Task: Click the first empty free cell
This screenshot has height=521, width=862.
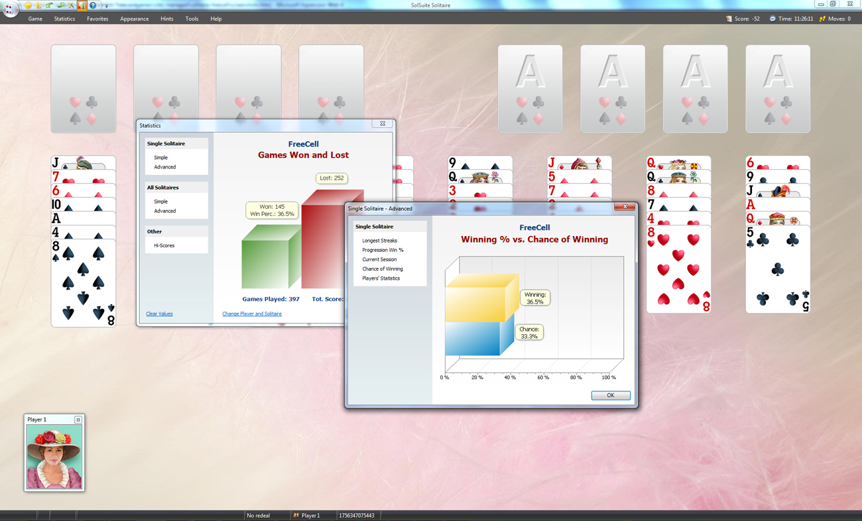Action: click(84, 89)
